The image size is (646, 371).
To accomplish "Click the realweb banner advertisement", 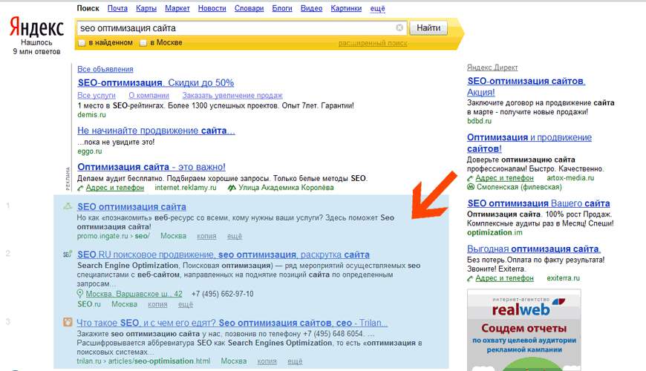I will point(524,330).
